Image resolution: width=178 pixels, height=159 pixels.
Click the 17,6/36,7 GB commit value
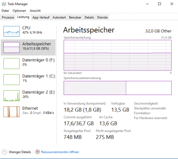(79, 123)
